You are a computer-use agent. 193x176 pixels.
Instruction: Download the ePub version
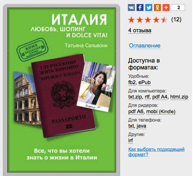pos(144,82)
